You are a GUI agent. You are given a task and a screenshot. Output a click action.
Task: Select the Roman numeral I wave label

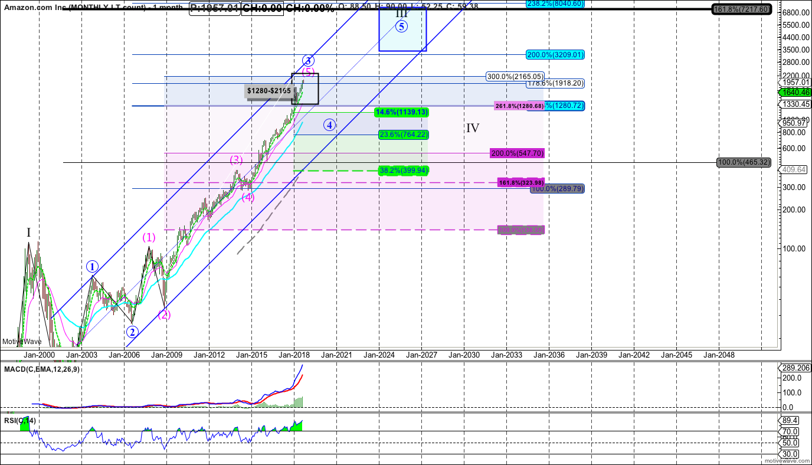click(28, 232)
